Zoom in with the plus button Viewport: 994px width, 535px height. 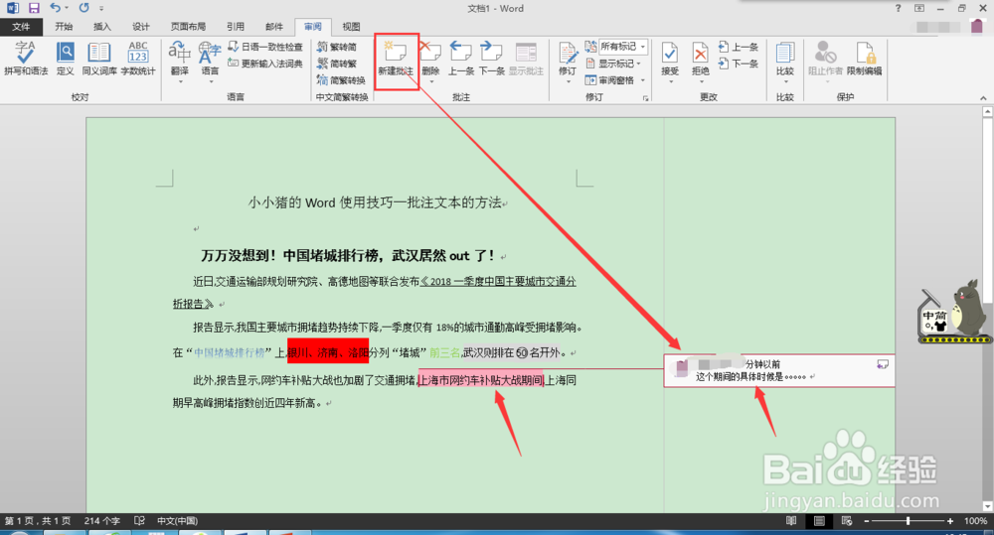coord(949,520)
